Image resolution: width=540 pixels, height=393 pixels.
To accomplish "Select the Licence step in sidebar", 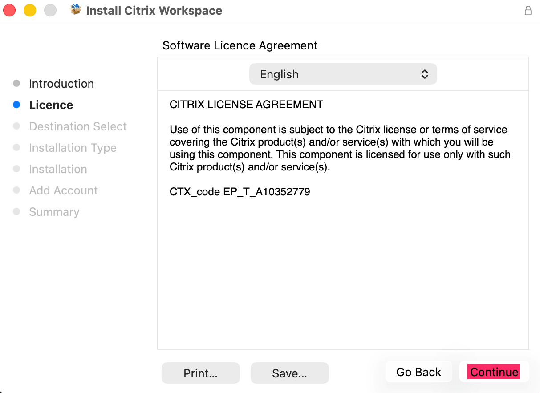I will pyautogui.click(x=51, y=105).
